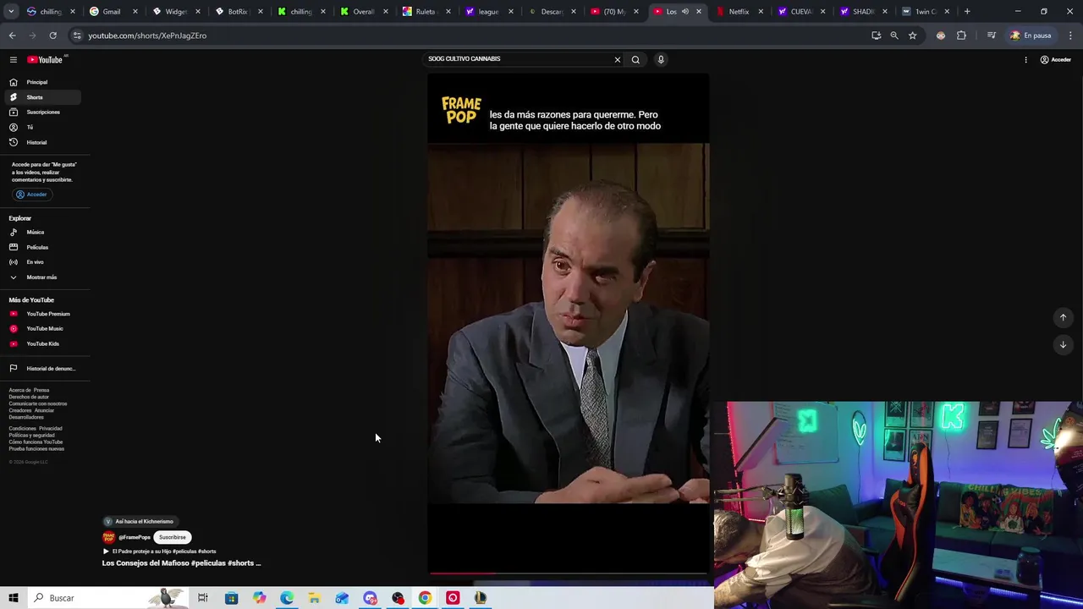1083x609 pixels.
Task: Open Así hacia el Kichnerismo chip
Action: coord(139,521)
